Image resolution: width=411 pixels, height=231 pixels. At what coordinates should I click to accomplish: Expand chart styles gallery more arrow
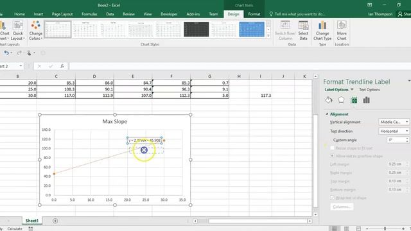click(x=268, y=37)
